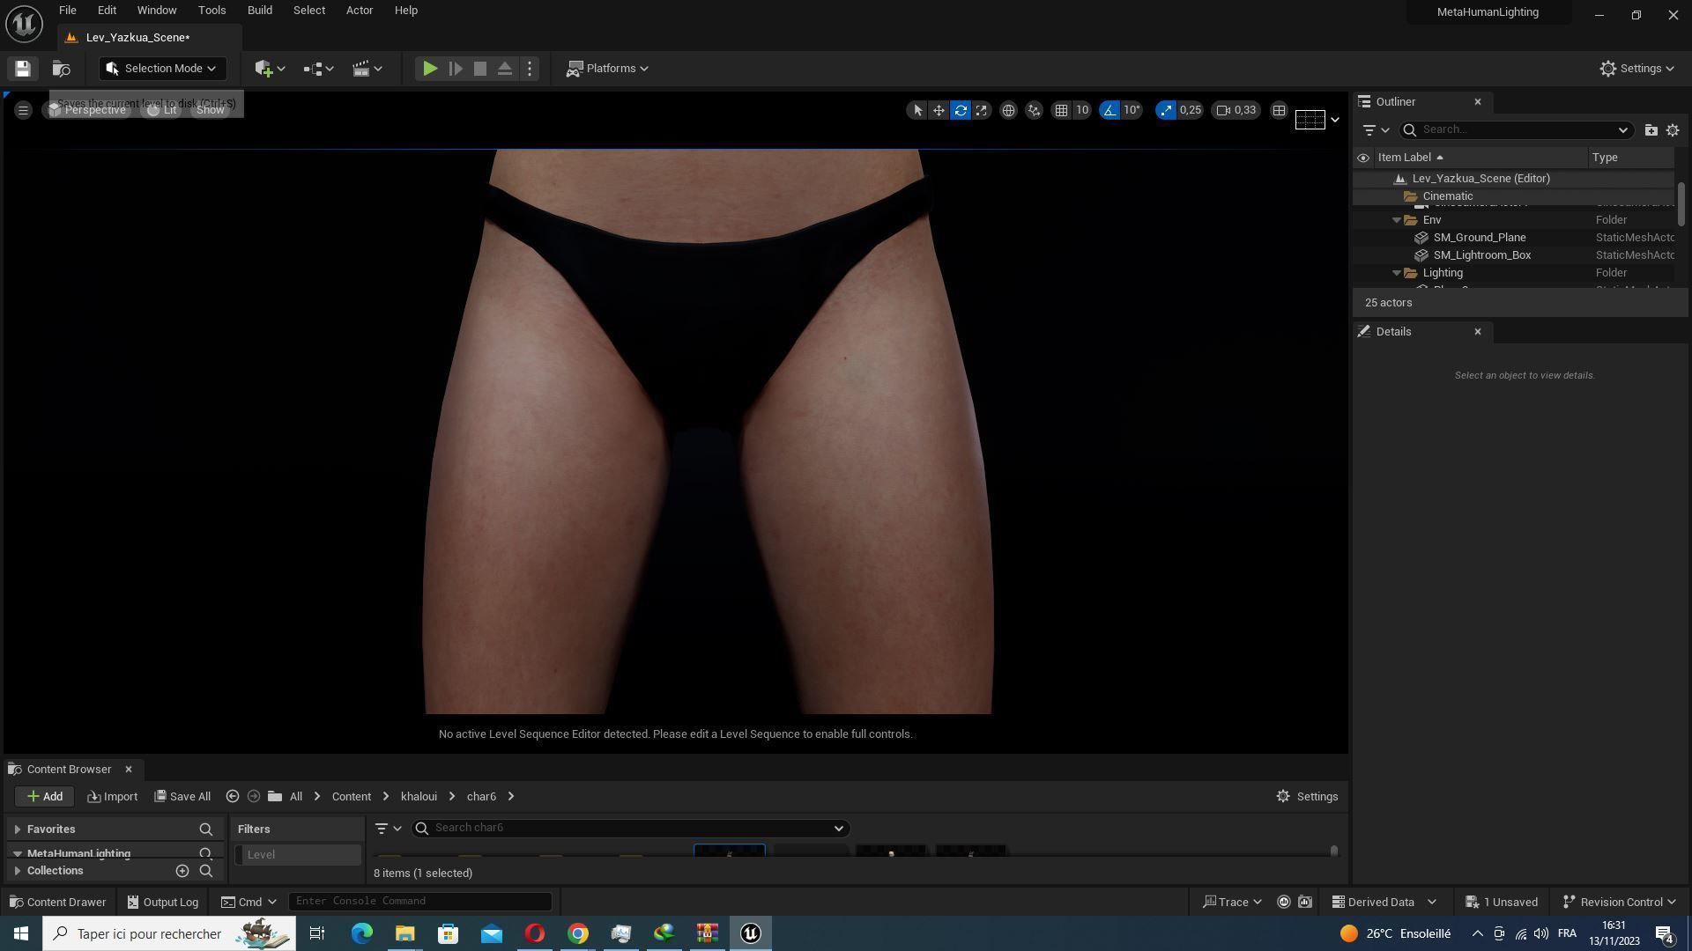
Task: Click the Save current level icon
Action: (x=23, y=69)
